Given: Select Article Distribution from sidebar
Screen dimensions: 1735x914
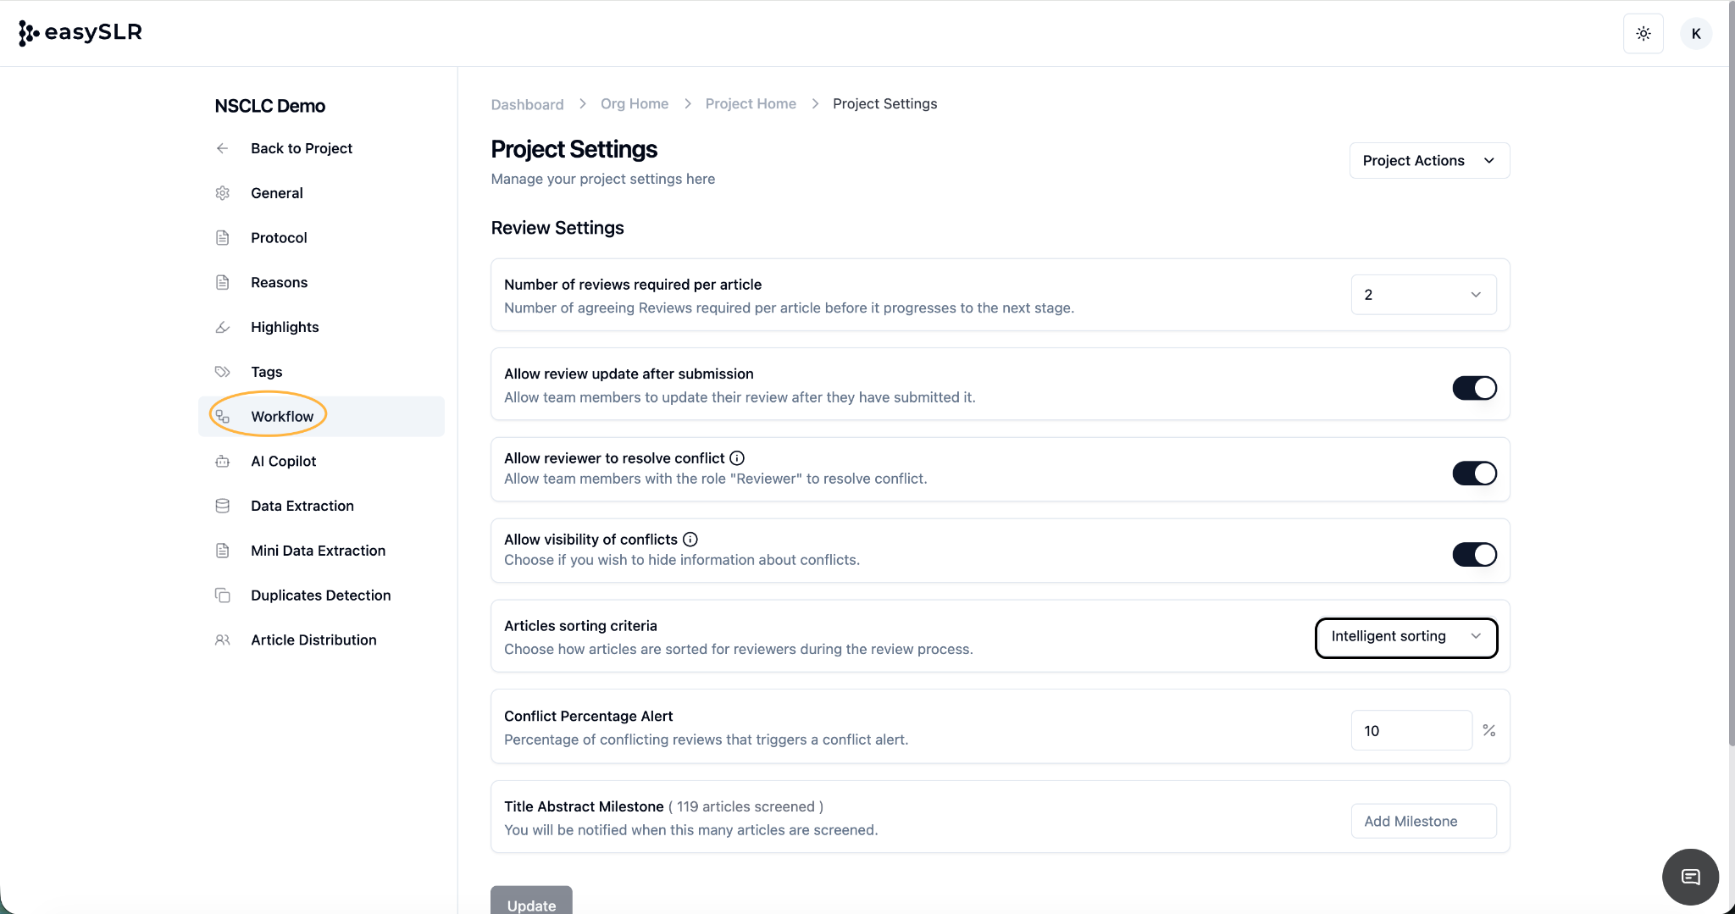Looking at the screenshot, I should click(313, 640).
